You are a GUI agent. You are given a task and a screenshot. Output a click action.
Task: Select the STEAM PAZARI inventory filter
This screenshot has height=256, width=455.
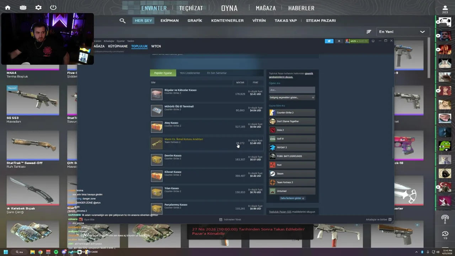(x=321, y=21)
